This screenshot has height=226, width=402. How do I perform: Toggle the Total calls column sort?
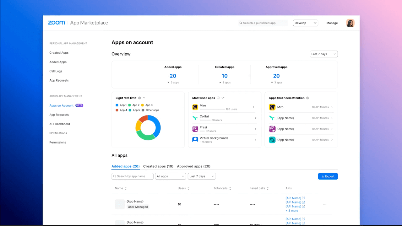[x=230, y=188]
